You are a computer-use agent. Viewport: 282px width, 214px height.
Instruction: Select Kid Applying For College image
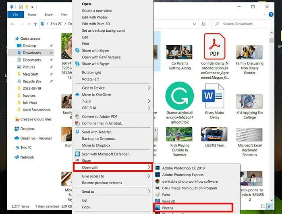249,102
